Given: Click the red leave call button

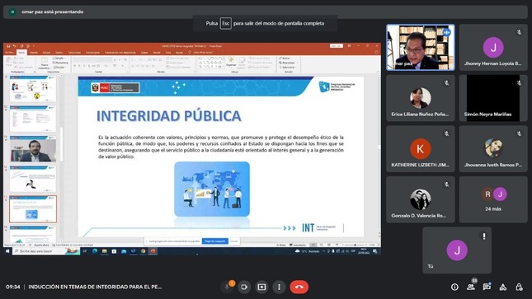Looking at the screenshot, I should click(x=299, y=287).
